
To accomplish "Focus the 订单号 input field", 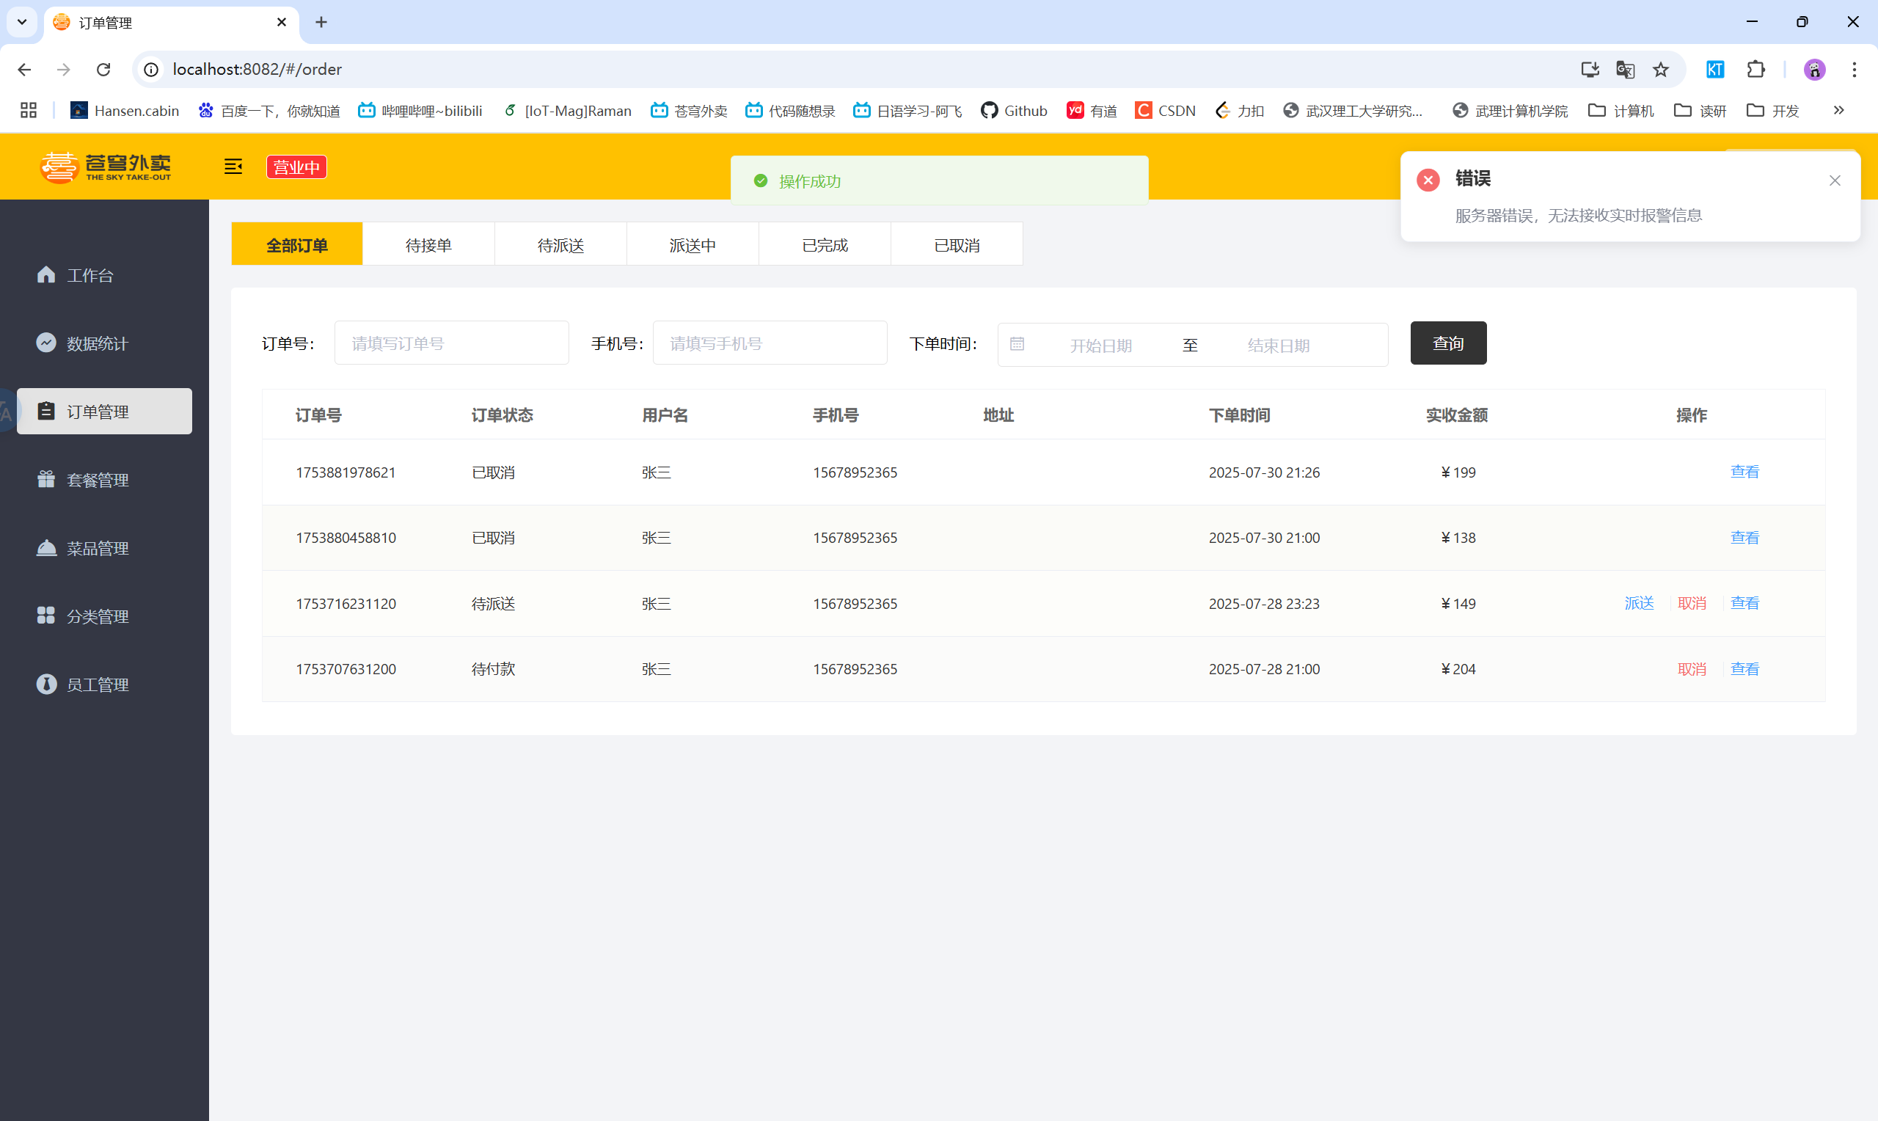I will tap(451, 343).
